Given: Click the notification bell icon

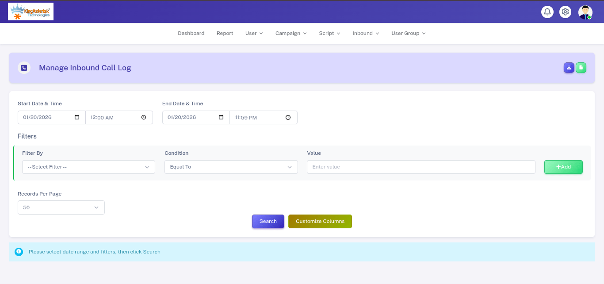Looking at the screenshot, I should [547, 12].
